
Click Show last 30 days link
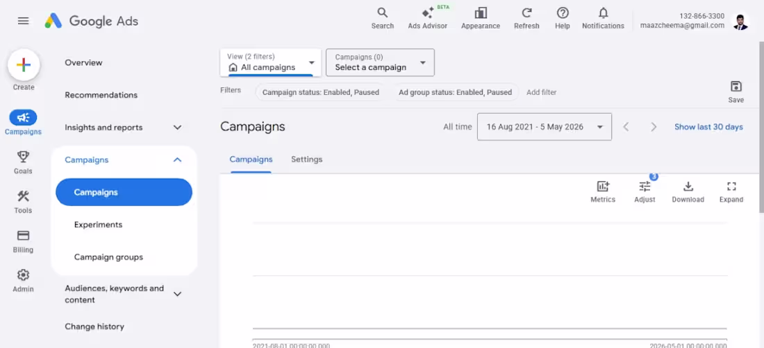[x=708, y=127]
